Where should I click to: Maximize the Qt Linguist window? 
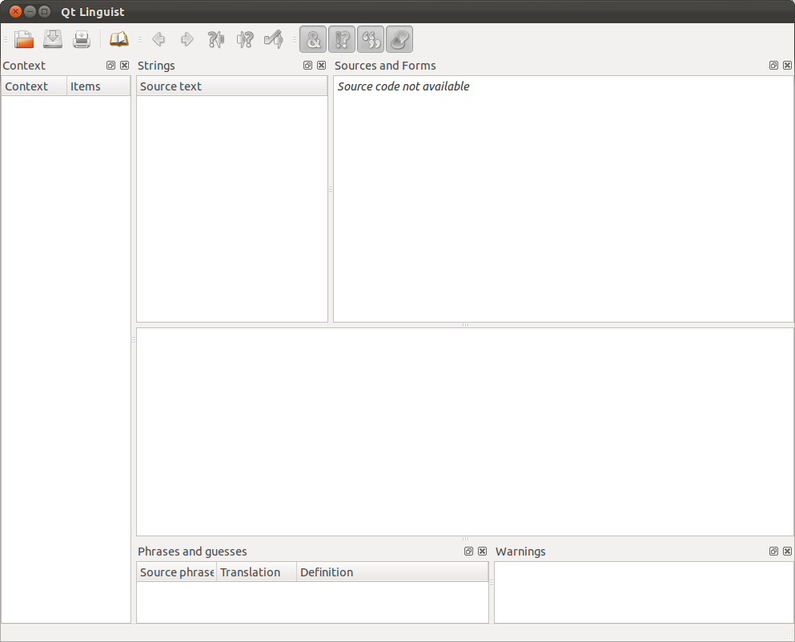coord(45,11)
